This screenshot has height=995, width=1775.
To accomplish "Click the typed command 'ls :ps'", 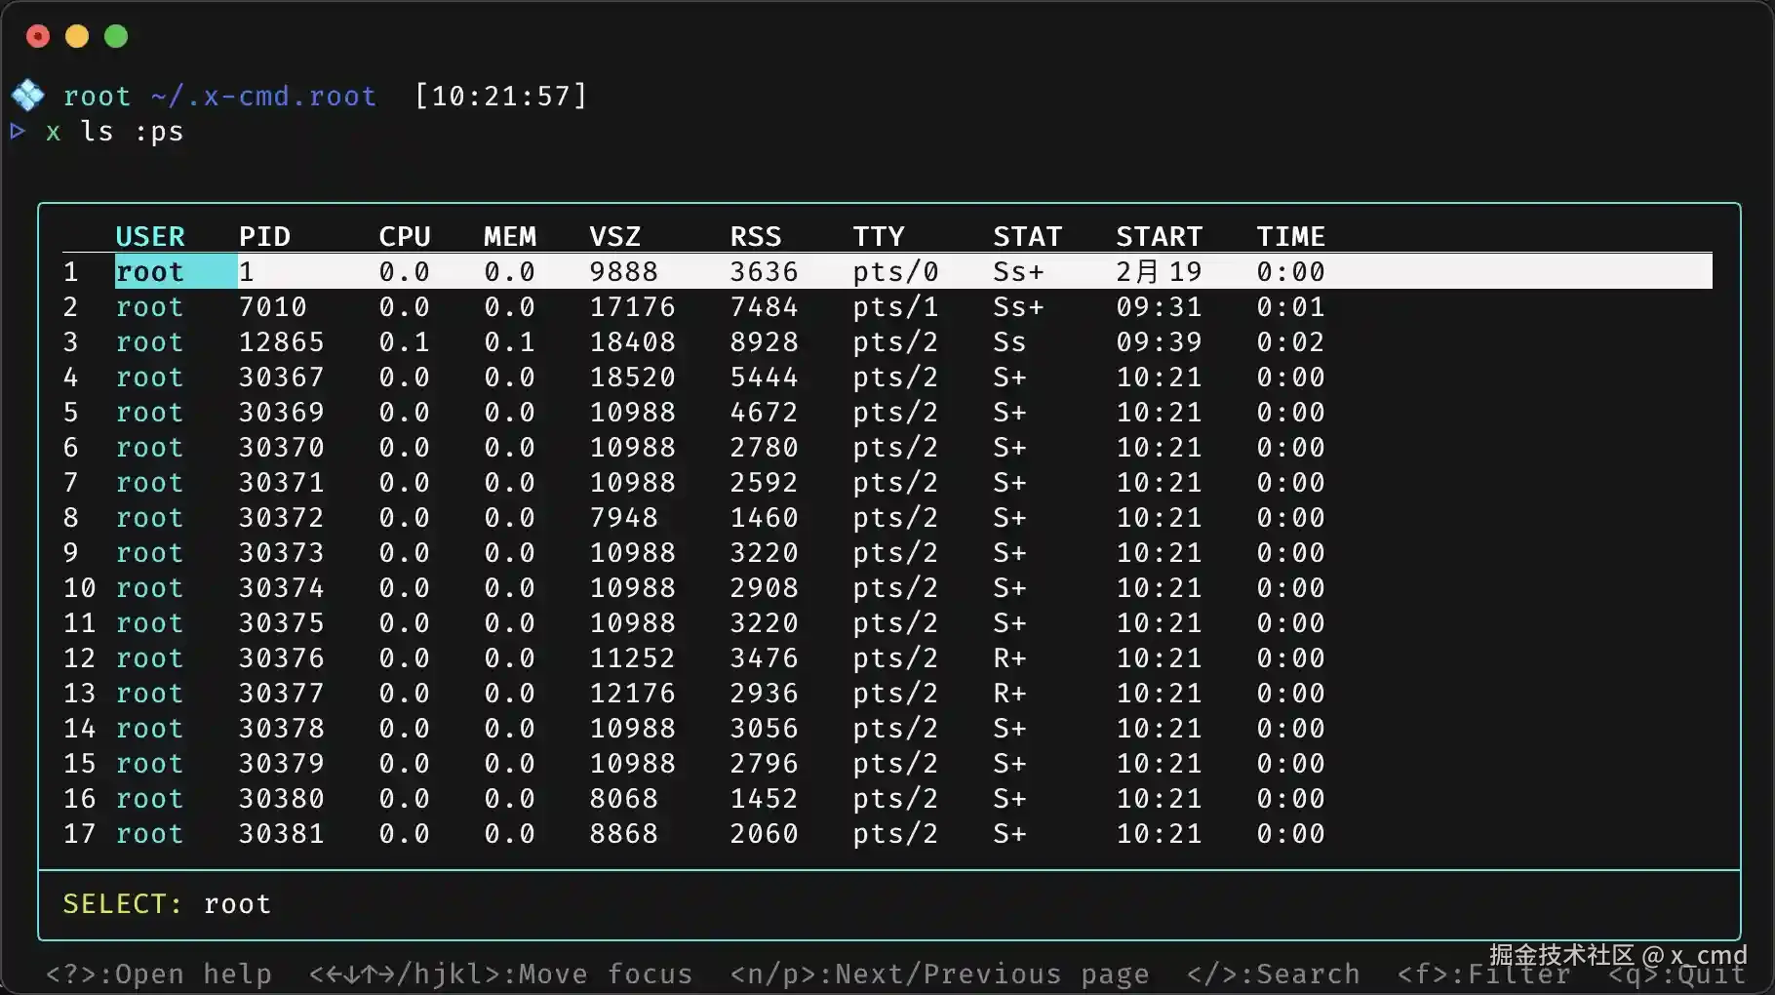I will click(x=133, y=131).
